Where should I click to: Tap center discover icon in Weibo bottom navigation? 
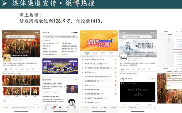(60, 108)
